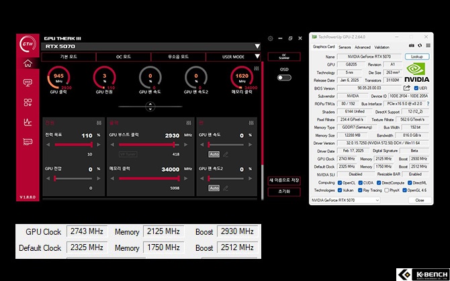Screen dimensions: 450x281
Task: Select the 기본 모드 tab
Action: [x=69, y=57]
